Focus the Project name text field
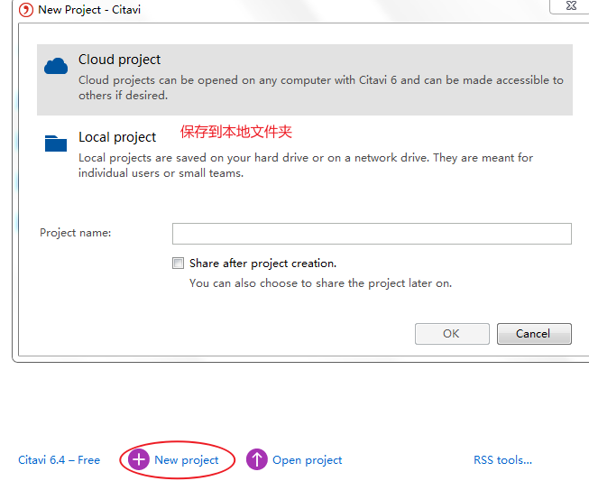The width and height of the screenshot is (589, 481). tap(372, 234)
